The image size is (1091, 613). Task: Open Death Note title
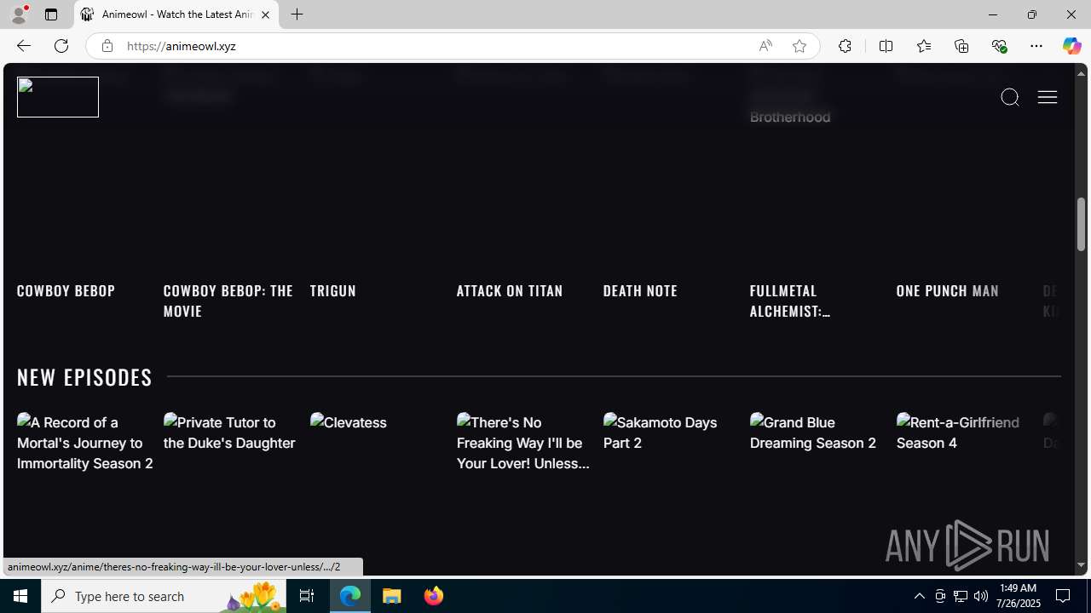click(x=640, y=290)
